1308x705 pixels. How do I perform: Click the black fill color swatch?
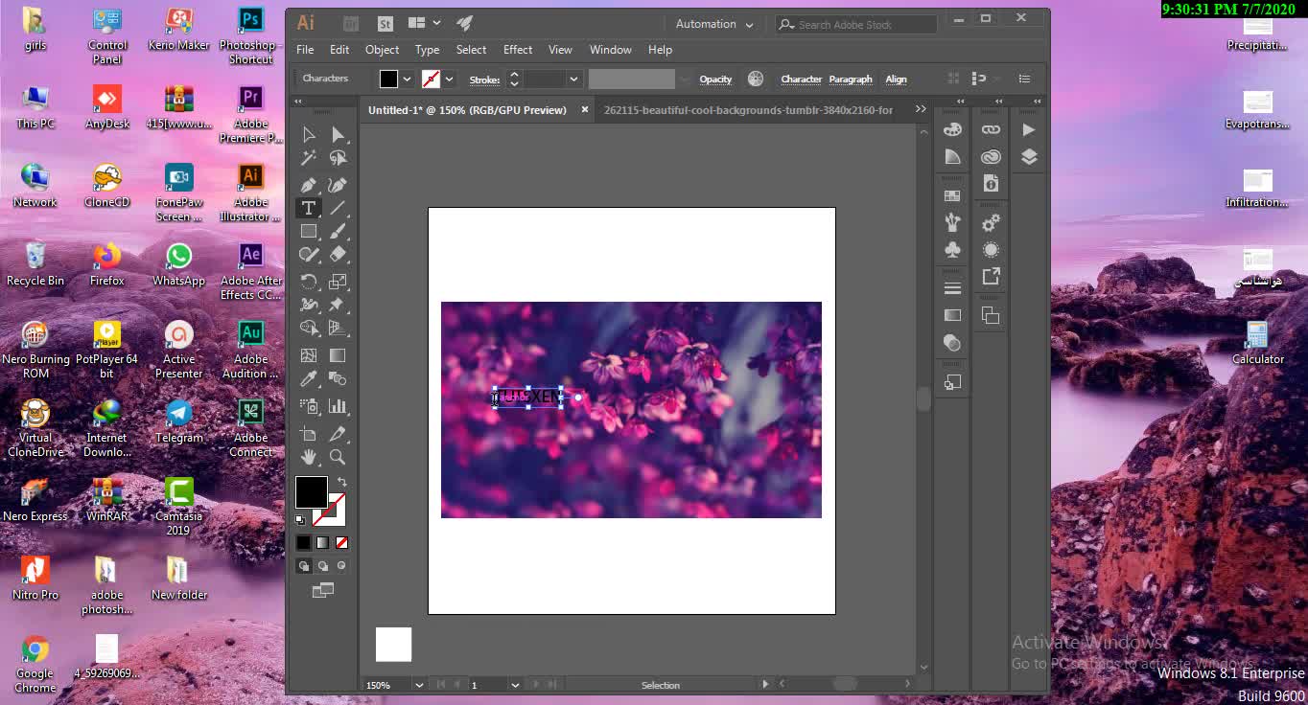pyautogui.click(x=311, y=492)
